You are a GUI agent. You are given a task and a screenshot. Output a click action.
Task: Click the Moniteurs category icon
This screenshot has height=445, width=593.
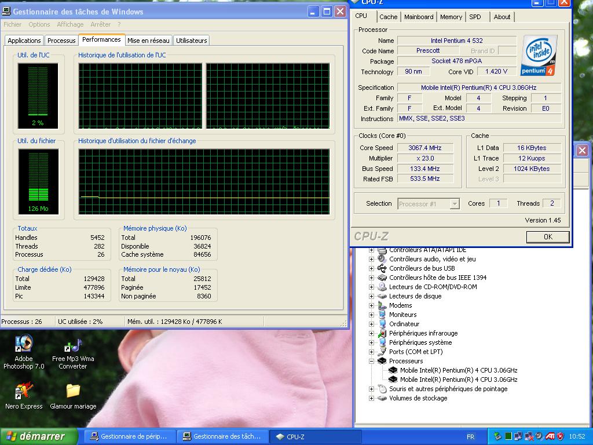point(382,315)
